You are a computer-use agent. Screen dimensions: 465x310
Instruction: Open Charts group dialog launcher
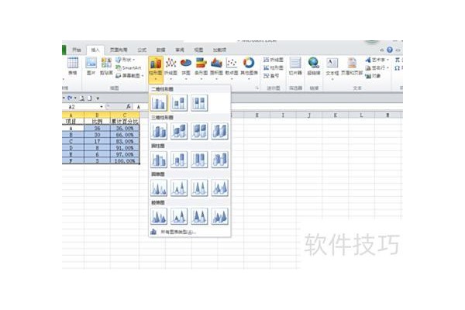[257, 88]
